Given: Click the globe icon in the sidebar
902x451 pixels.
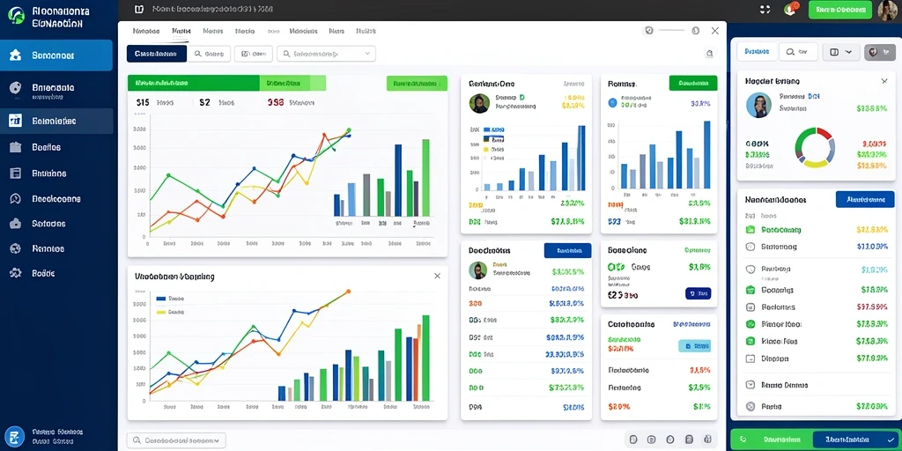Looking at the screenshot, I should [x=16, y=248].
